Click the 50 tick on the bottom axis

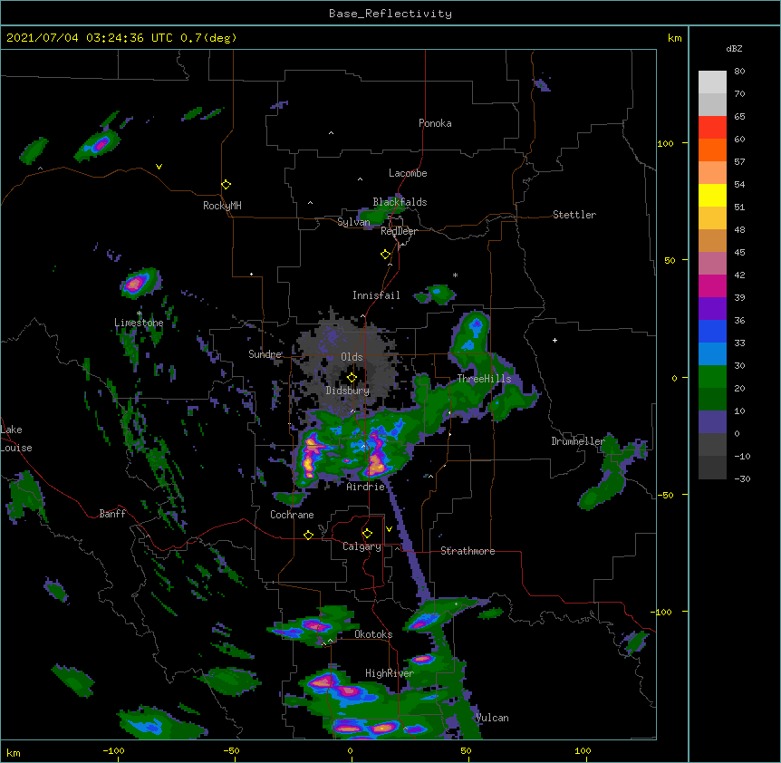click(x=466, y=750)
